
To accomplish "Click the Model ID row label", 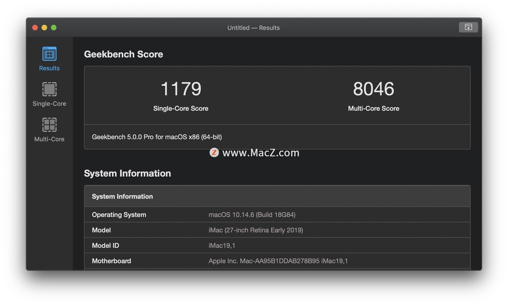I will pyautogui.click(x=105, y=245).
